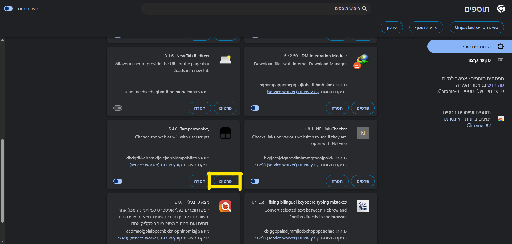
Task: Click the New Tab Redirect icon
Action: [225, 60]
